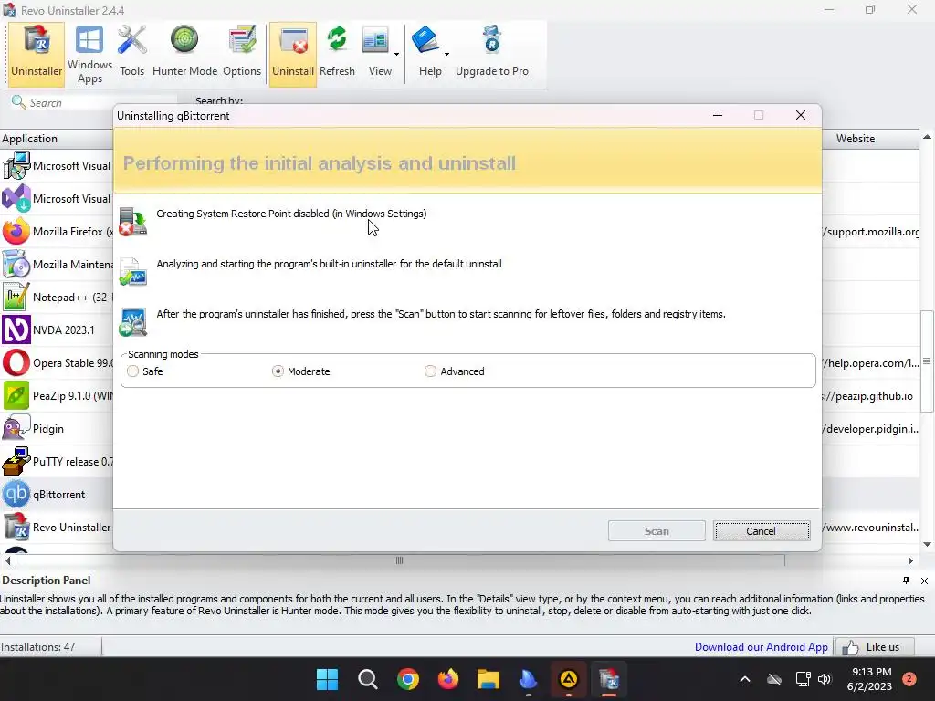
Task: Open File Explorer from taskbar
Action: pyautogui.click(x=488, y=679)
